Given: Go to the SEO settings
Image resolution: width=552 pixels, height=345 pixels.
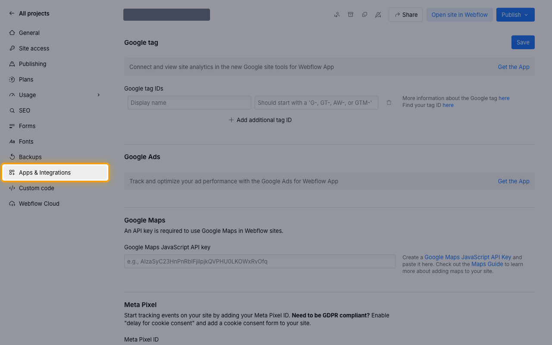Looking at the screenshot, I should [x=55, y=110].
